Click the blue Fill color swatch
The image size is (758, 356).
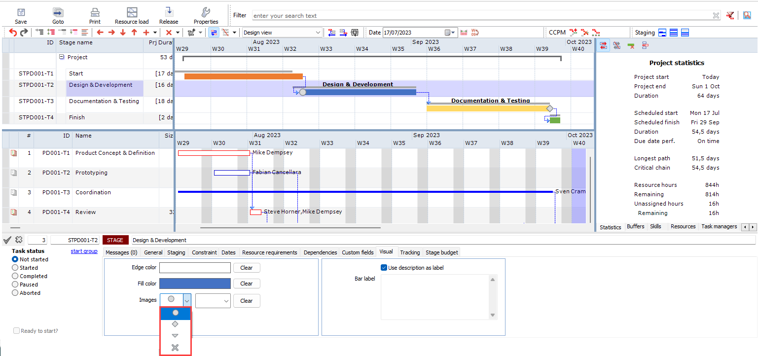click(x=195, y=284)
